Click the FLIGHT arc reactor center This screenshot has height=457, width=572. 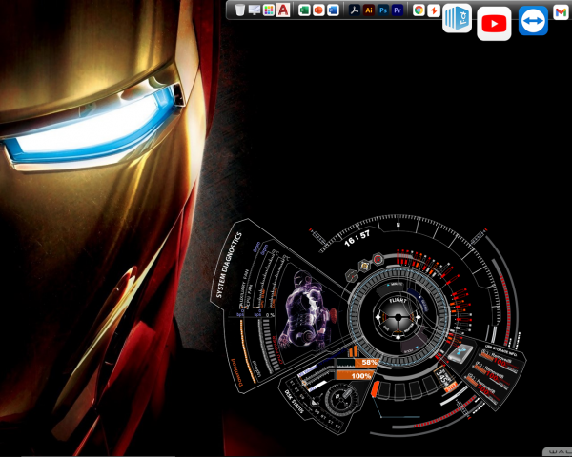click(398, 318)
